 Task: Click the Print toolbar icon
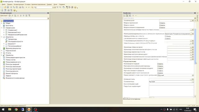click(20, 7)
